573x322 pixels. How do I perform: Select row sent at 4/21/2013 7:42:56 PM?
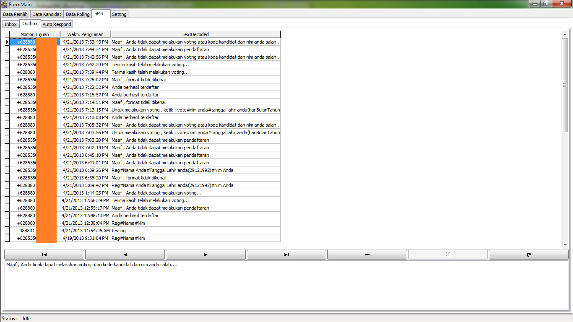pos(143,57)
